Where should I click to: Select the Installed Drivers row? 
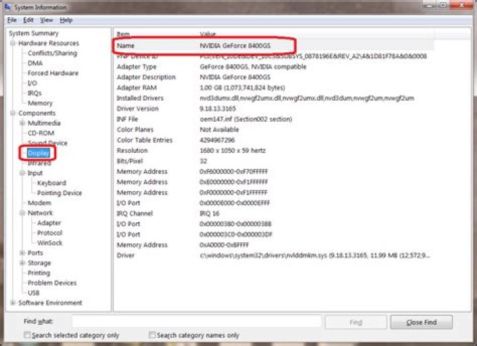[x=274, y=98]
